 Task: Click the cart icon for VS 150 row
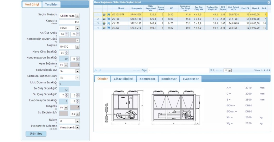109,19
